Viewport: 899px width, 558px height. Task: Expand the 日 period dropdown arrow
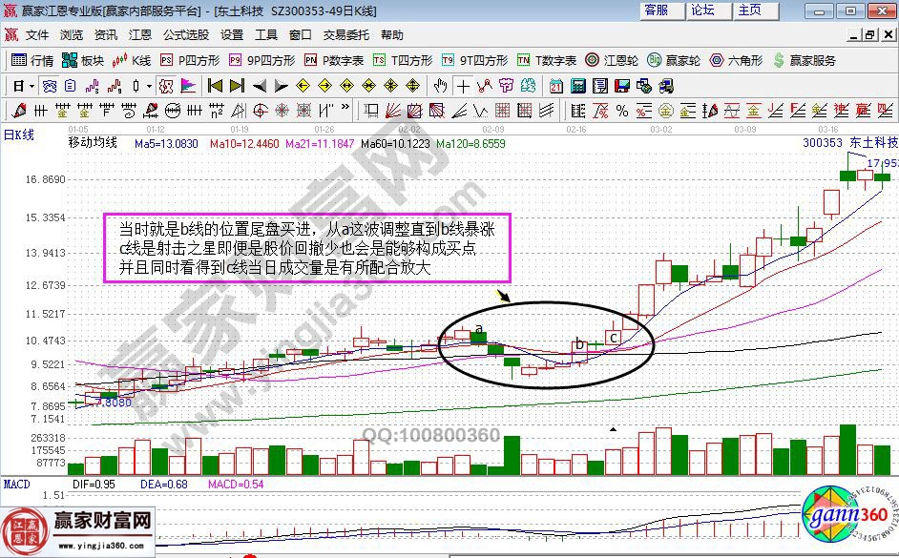tap(31, 86)
